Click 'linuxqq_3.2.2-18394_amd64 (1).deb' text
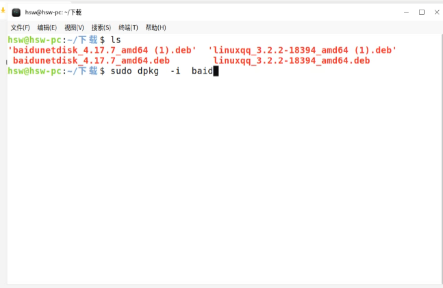The width and height of the screenshot is (443, 288). (303, 50)
